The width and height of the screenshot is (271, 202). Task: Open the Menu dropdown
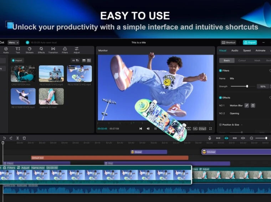(x=13, y=42)
